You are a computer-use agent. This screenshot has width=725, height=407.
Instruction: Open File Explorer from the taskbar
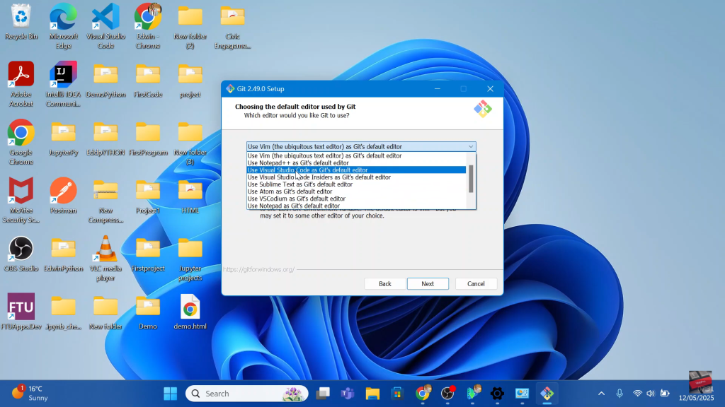(372, 393)
